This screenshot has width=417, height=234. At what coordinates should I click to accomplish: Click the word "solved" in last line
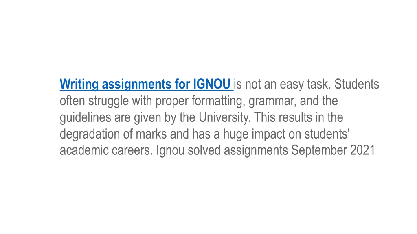point(204,150)
